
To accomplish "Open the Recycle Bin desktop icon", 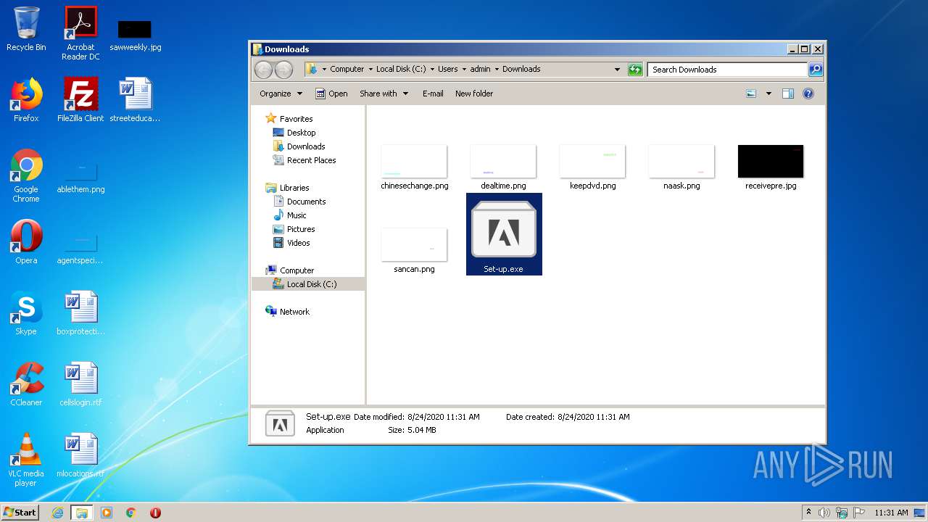I will click(26, 29).
